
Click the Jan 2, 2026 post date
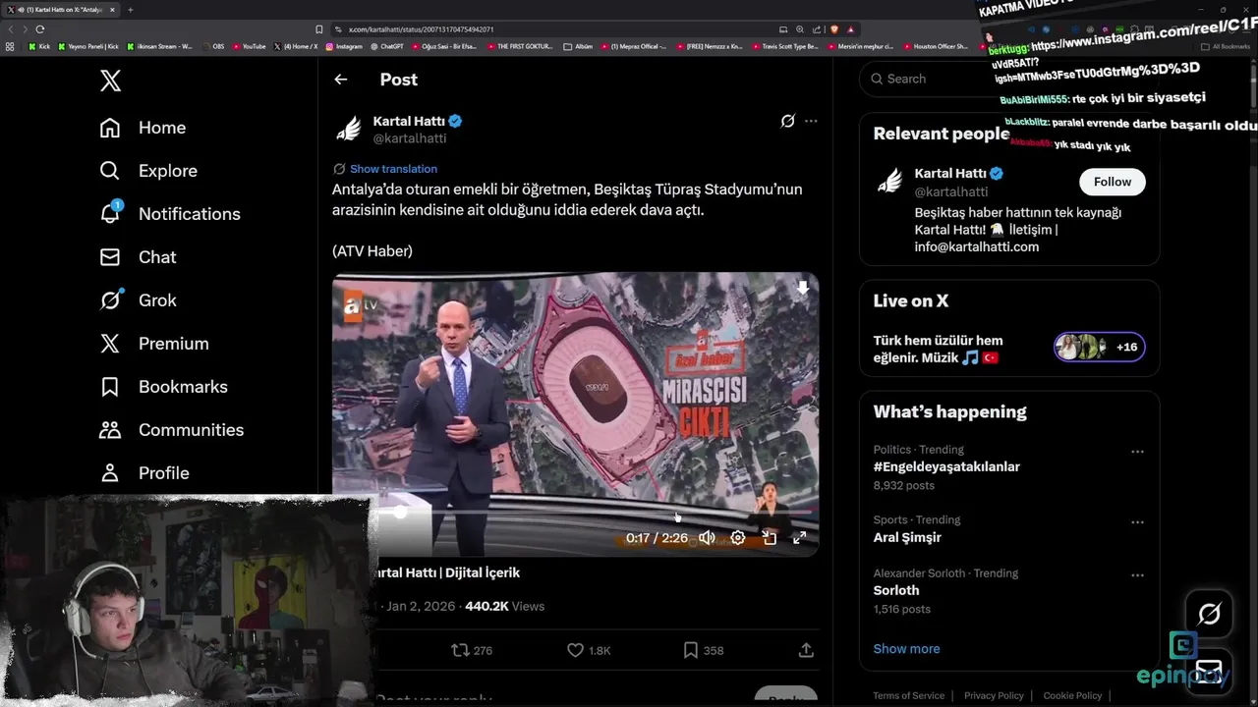pos(421,606)
